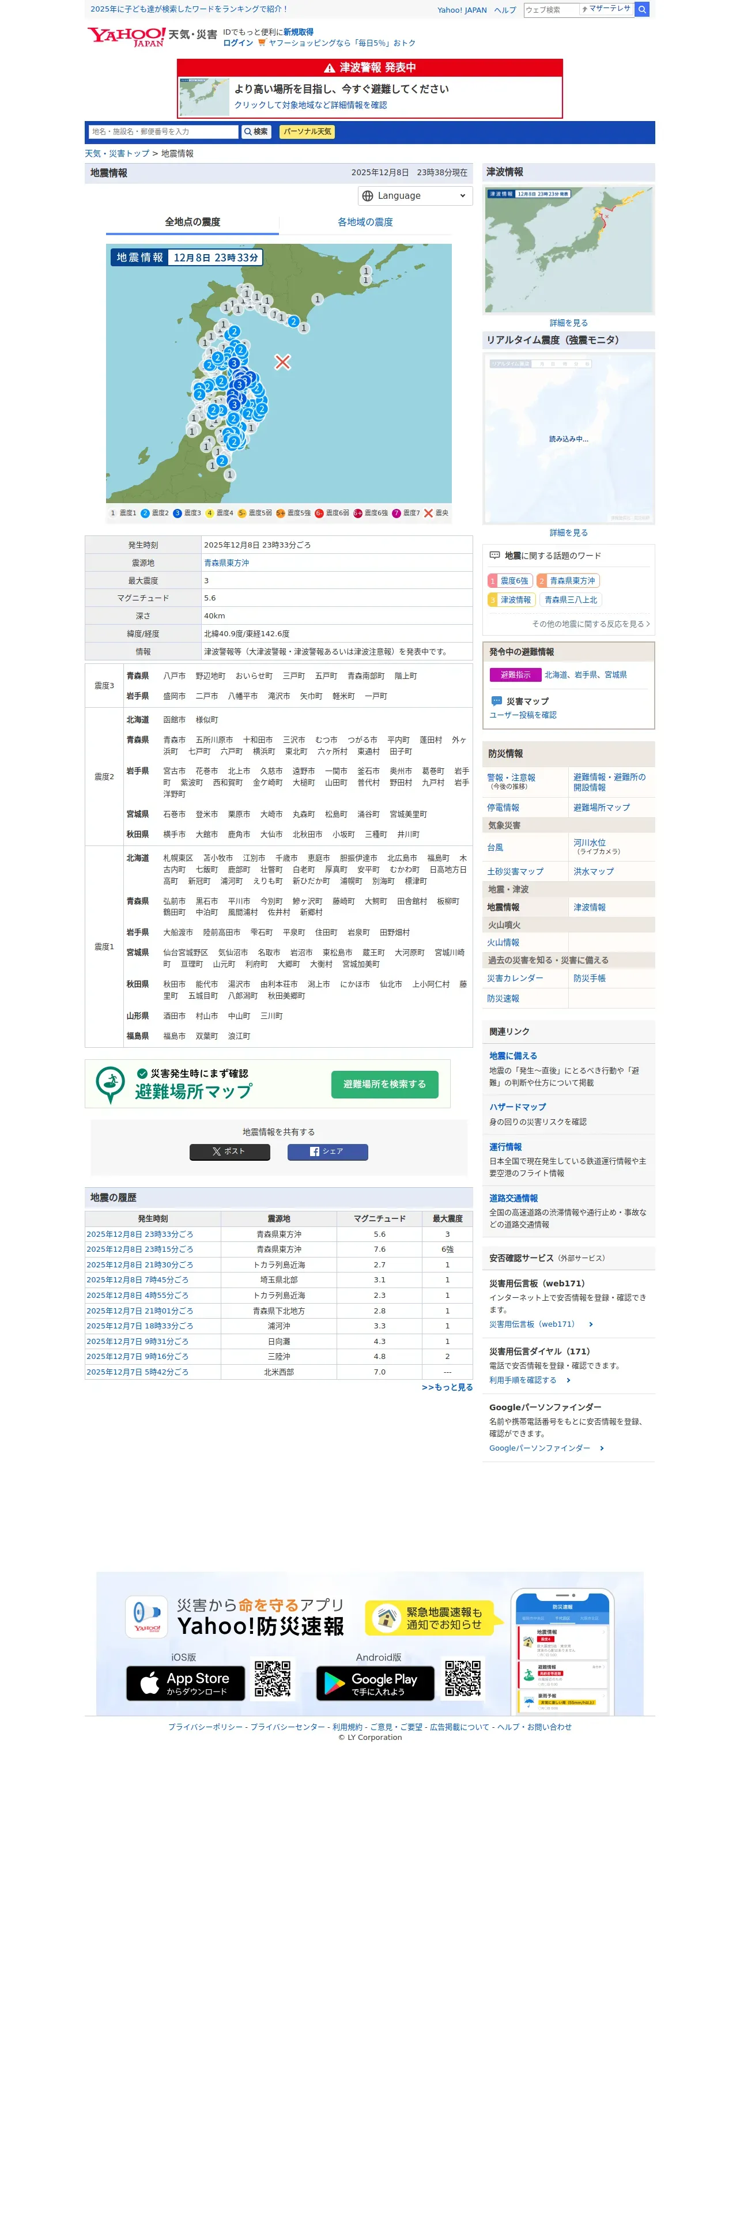Click the globe icon beside Language
Viewport: 740px width, 2220px height.
[x=368, y=195]
